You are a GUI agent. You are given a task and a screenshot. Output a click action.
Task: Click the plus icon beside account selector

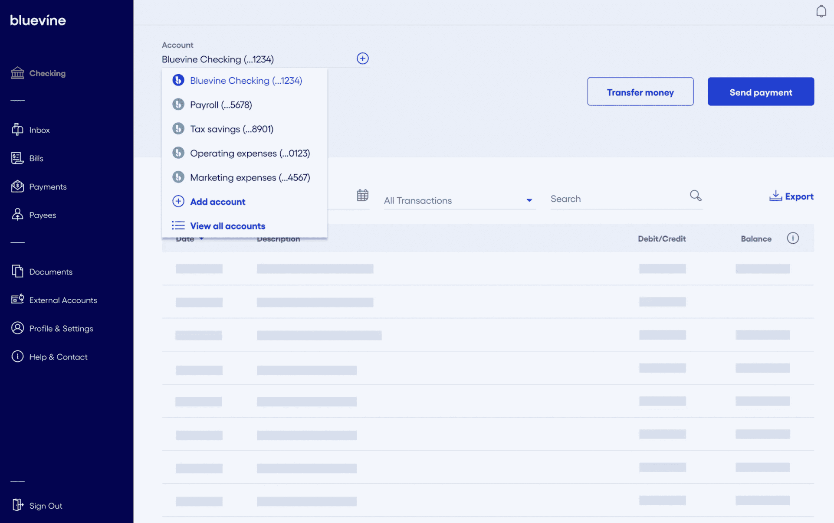click(362, 59)
